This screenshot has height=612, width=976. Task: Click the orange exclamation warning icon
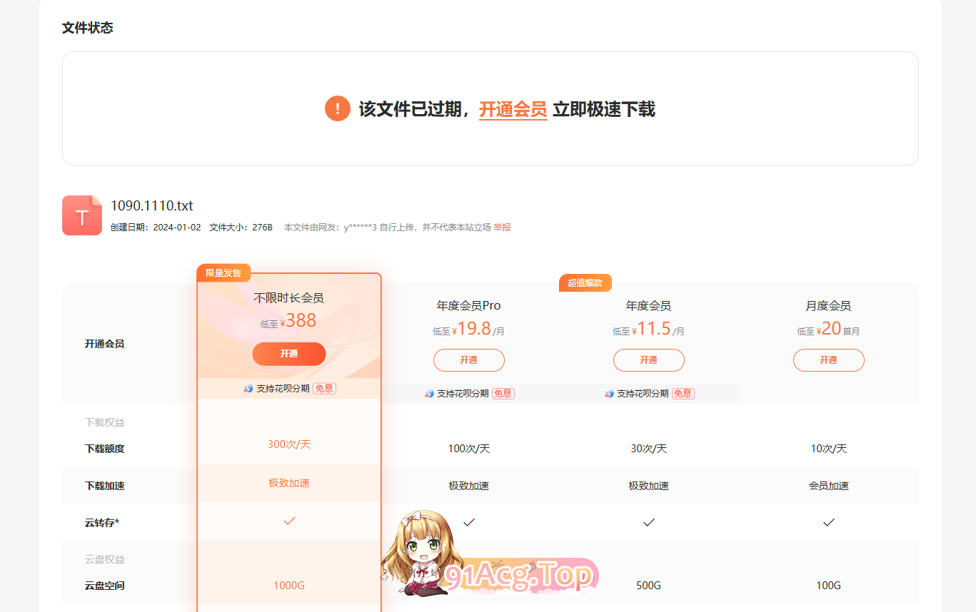point(337,109)
